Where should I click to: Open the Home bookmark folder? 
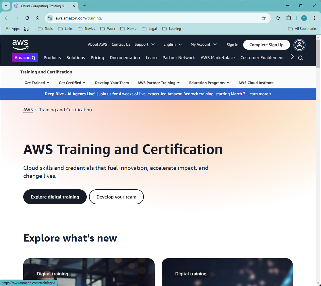pyautogui.click(x=128, y=29)
